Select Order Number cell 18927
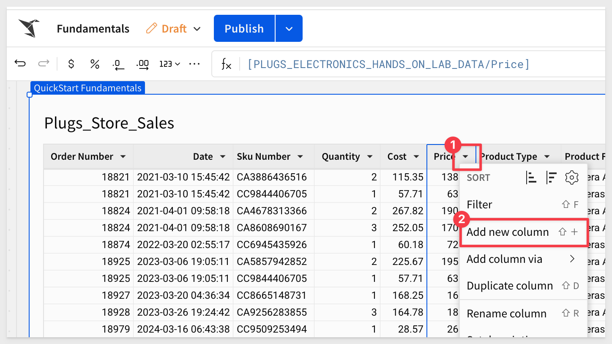Screen dimensions: 612x344 [88, 295]
